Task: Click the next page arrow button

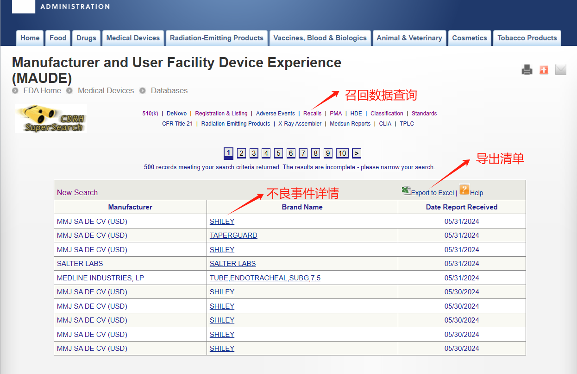Action: click(357, 153)
